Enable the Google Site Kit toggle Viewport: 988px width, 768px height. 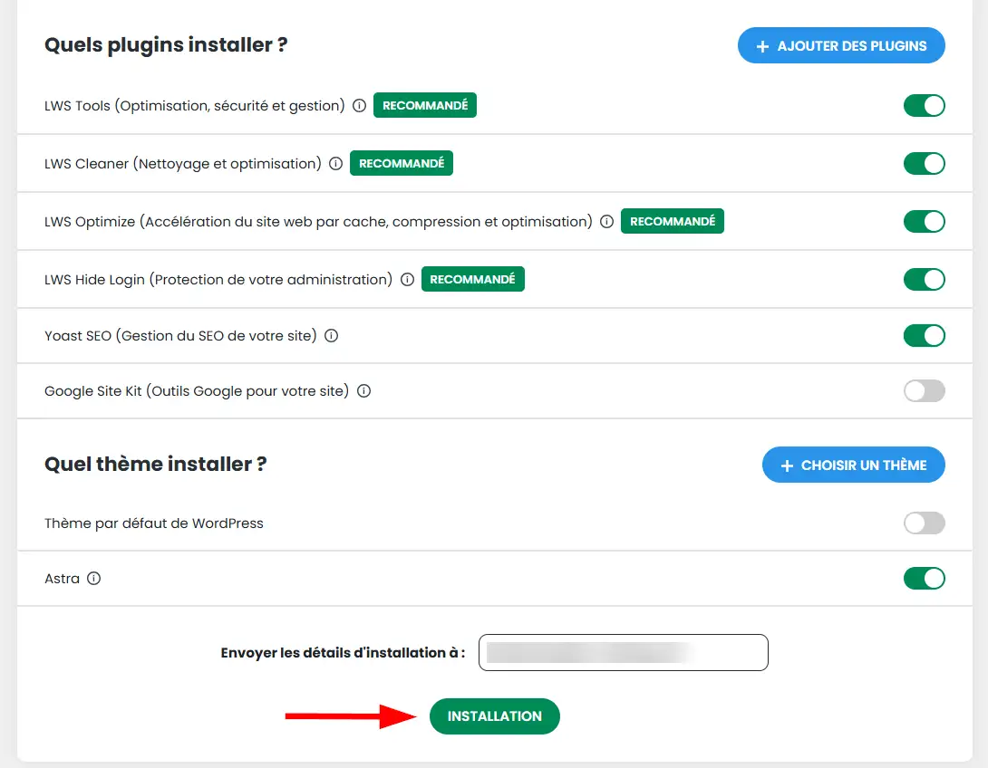[x=925, y=391]
